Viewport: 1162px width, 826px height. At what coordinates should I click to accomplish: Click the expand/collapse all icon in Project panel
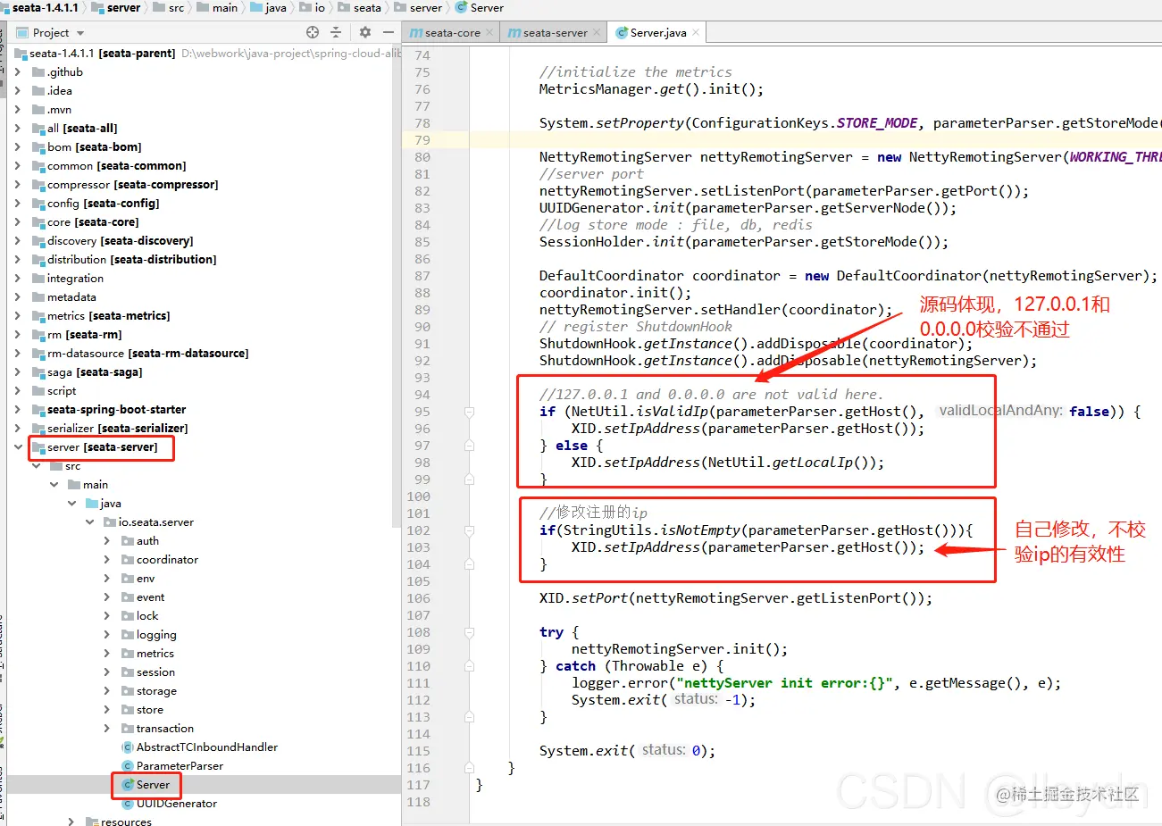click(336, 32)
